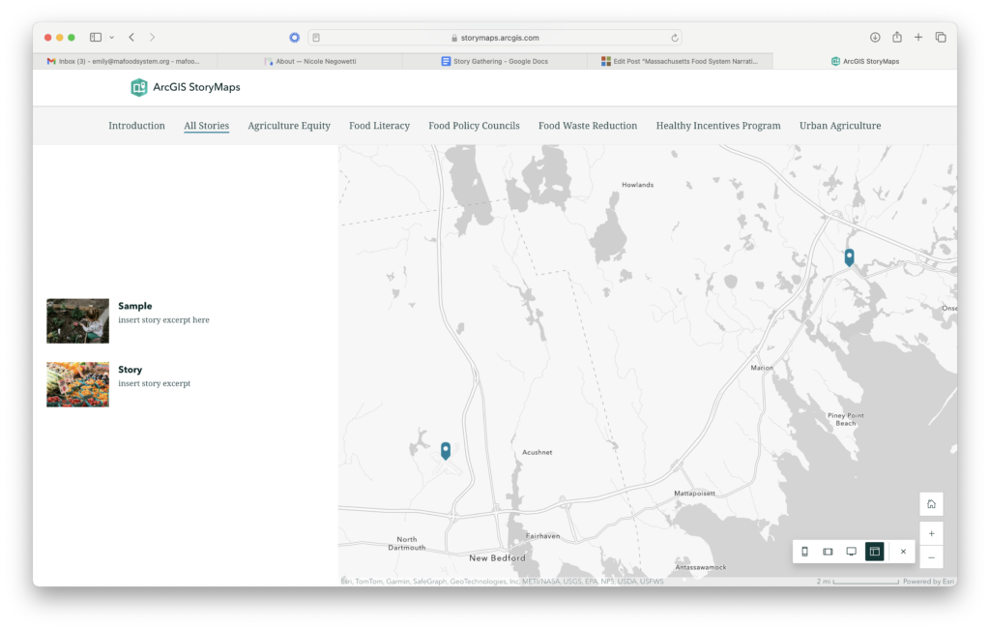990x630 pixels.
Task: Click the Fairhaven map label
Action: click(x=543, y=536)
